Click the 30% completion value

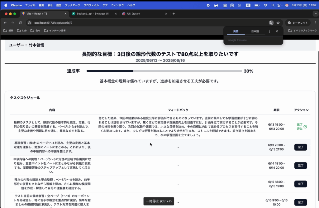click(x=248, y=71)
